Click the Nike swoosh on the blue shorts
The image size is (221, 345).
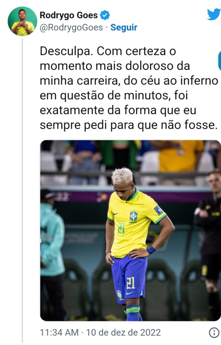(x=130, y=293)
